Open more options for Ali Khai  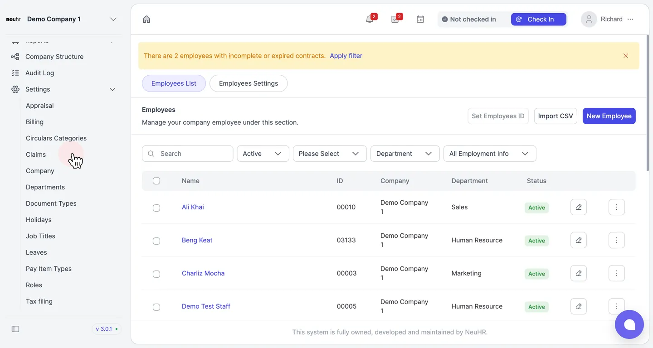click(x=617, y=207)
